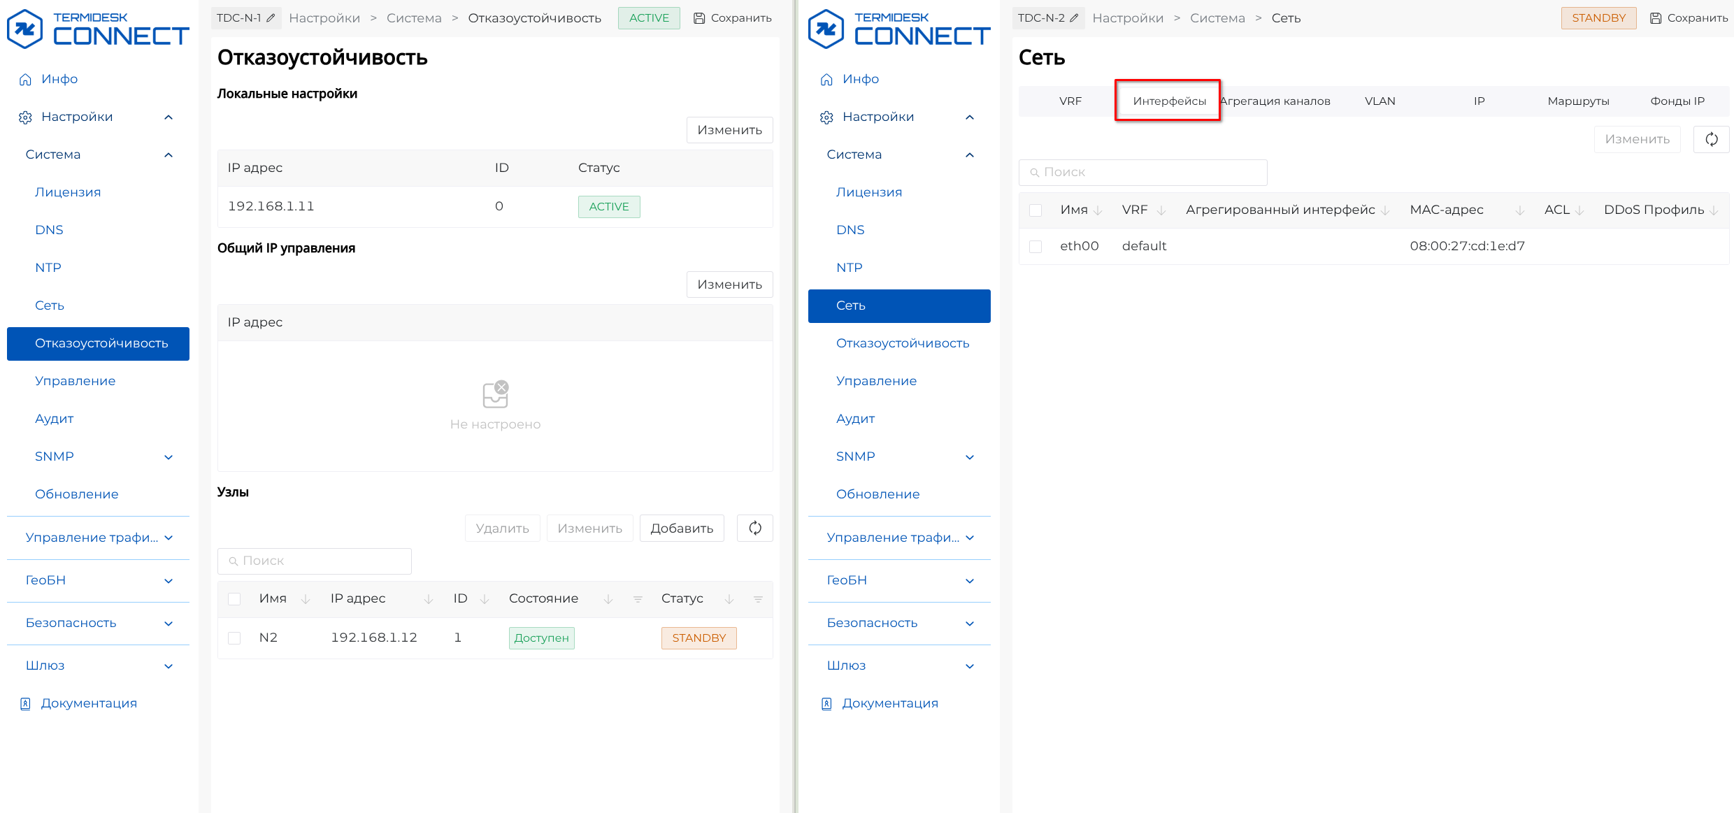Click refresh icon in Узлы section

click(754, 528)
